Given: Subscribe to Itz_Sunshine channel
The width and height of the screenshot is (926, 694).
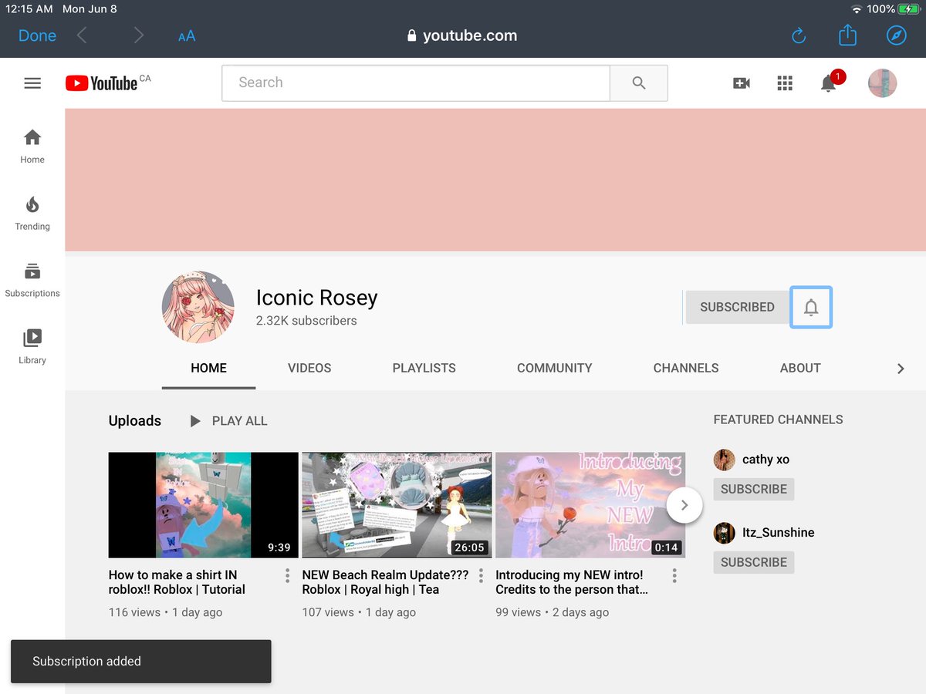Looking at the screenshot, I should coord(753,562).
